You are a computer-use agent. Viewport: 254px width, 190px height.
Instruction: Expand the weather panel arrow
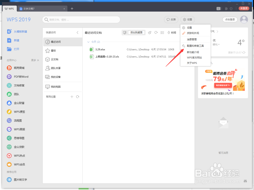[x=217, y=31]
